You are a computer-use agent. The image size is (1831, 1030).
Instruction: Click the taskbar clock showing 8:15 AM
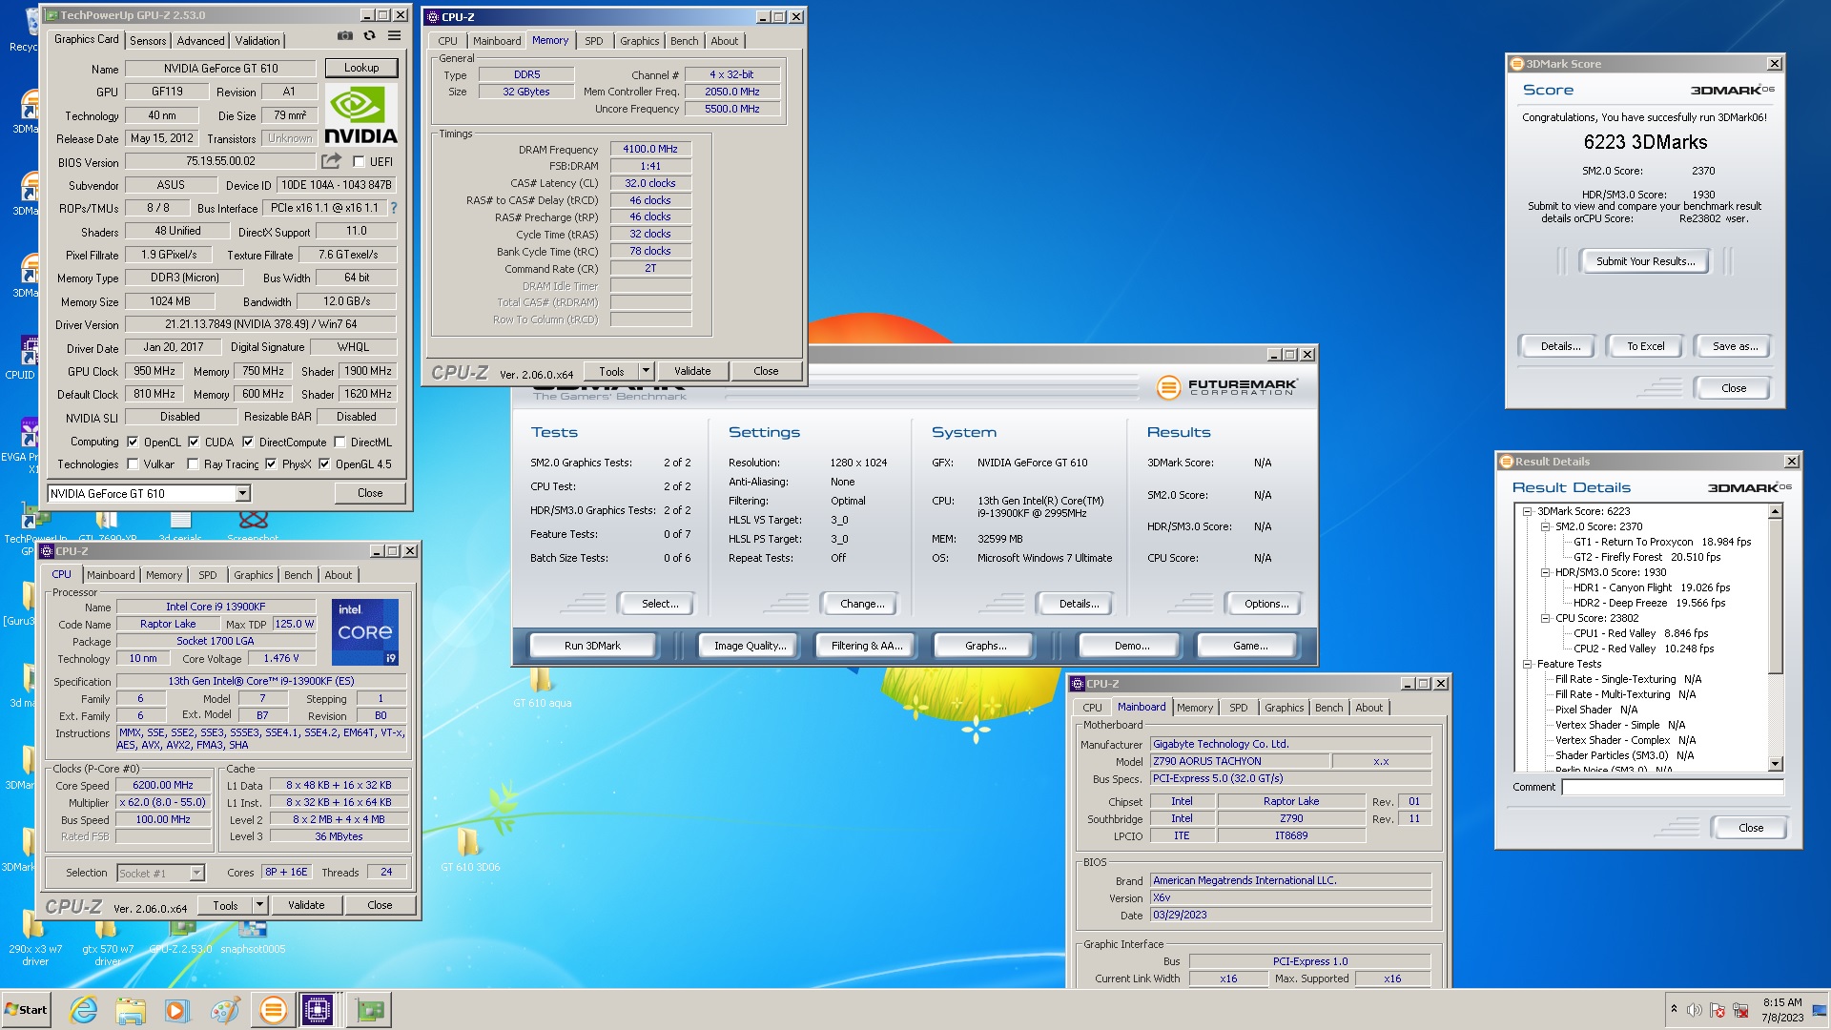[1781, 1010]
